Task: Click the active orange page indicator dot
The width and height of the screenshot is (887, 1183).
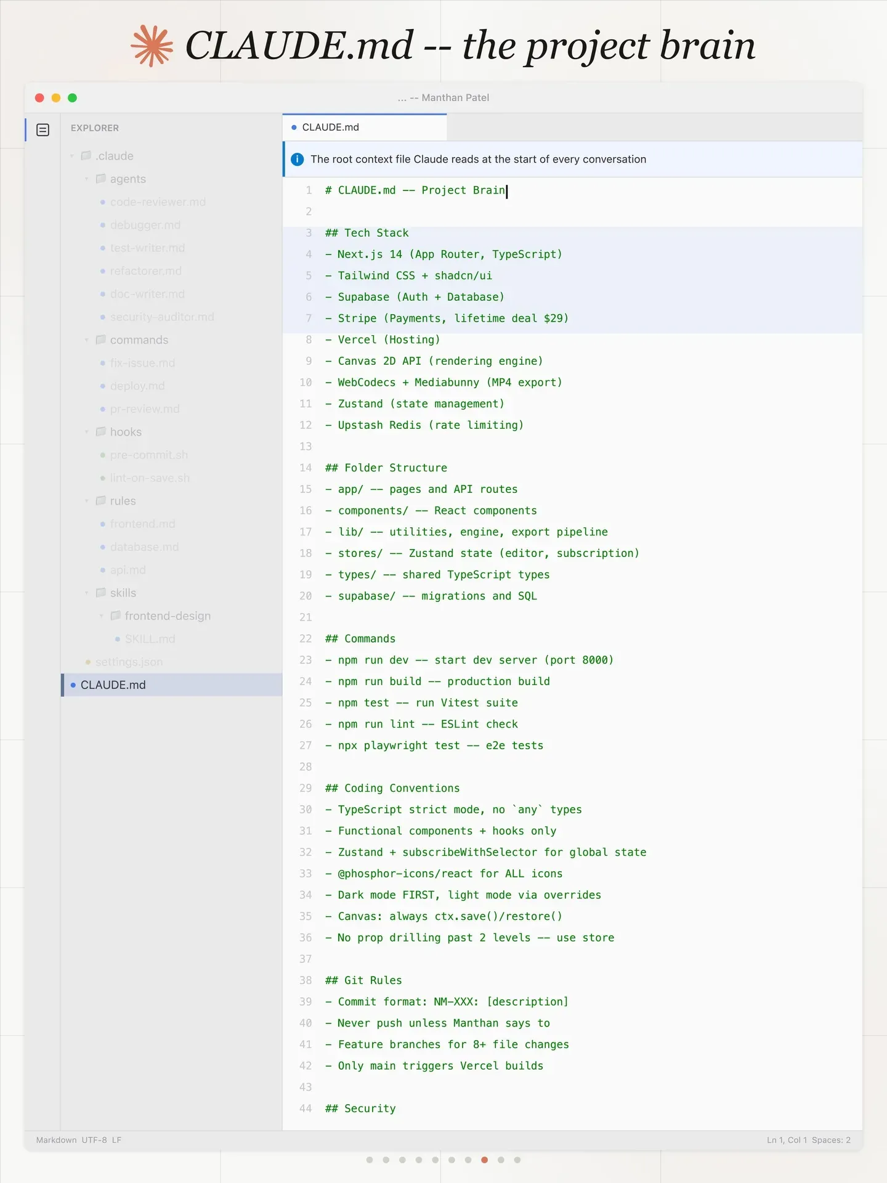Action: (x=485, y=1160)
